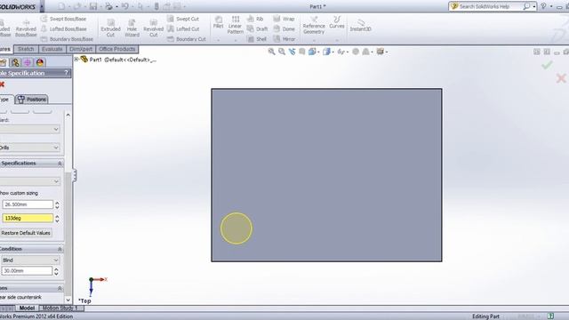
Task: Switch to the Office Products tab
Action: [116, 49]
